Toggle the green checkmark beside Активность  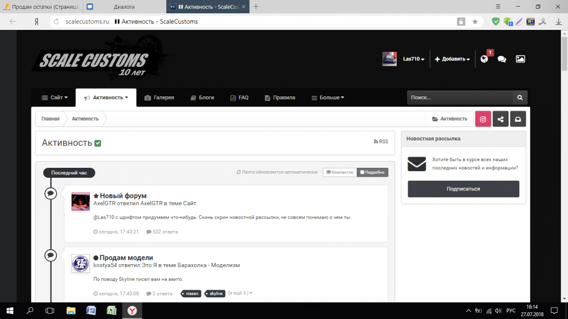pyautogui.click(x=98, y=143)
